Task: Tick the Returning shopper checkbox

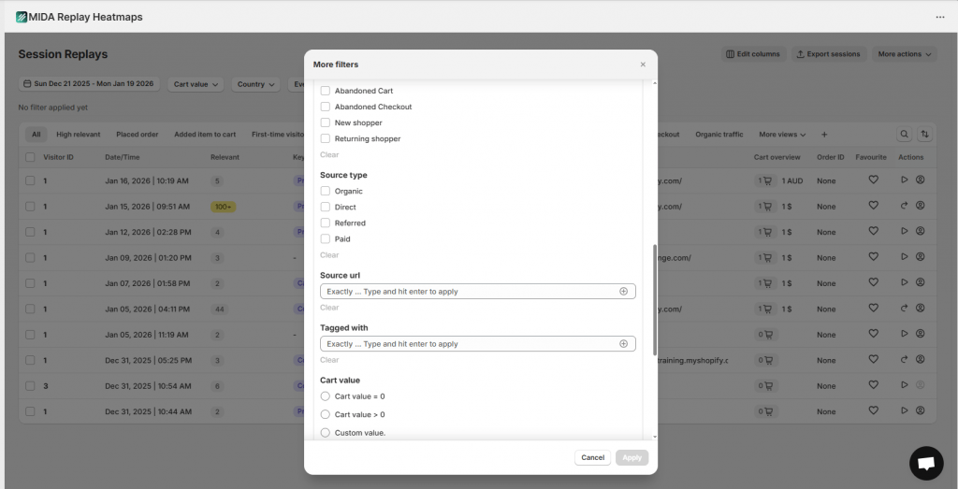Action: [326, 138]
